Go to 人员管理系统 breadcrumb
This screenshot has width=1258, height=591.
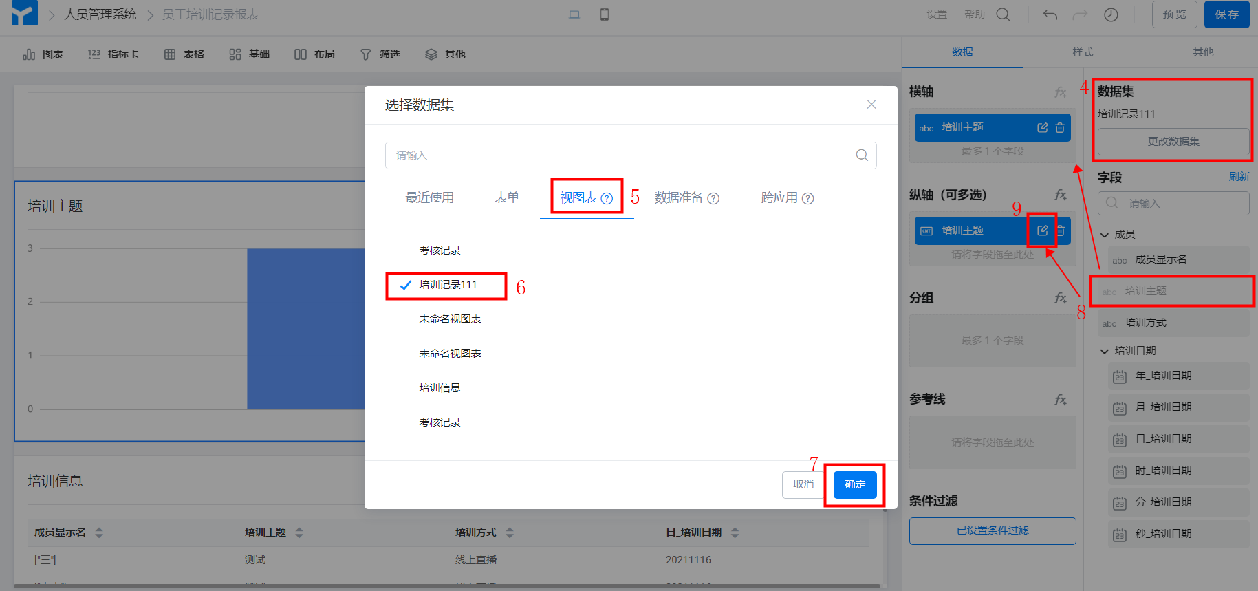(100, 14)
